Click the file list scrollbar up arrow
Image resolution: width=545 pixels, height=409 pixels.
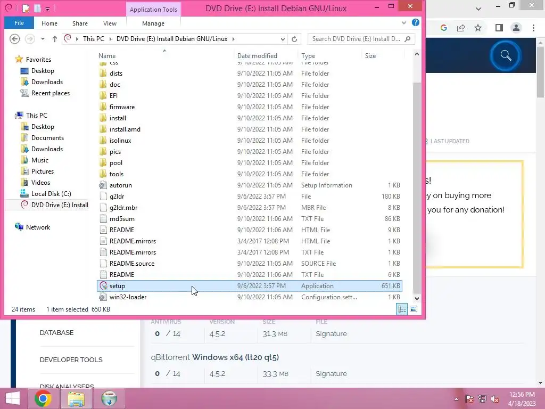coord(417,54)
